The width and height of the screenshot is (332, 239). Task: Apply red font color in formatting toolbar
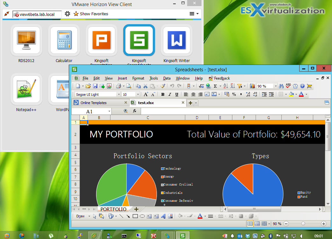[x=301, y=94]
